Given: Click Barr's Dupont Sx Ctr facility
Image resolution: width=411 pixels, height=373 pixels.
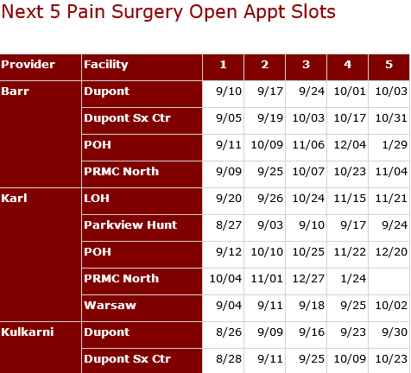Looking at the screenshot, I should [142, 121].
